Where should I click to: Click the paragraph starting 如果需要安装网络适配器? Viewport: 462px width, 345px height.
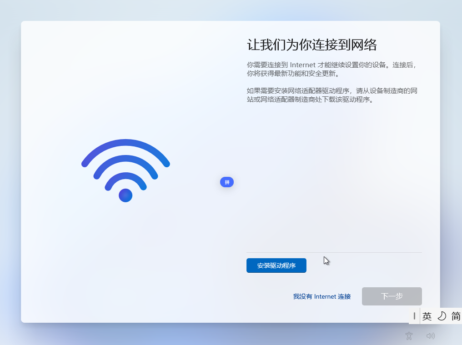332,95
